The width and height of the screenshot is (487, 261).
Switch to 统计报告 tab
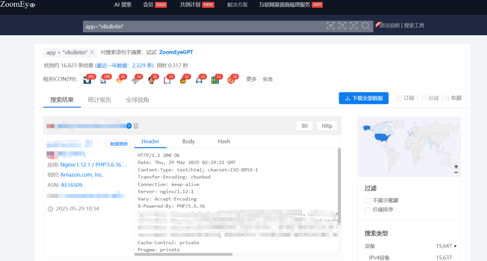[99, 100]
